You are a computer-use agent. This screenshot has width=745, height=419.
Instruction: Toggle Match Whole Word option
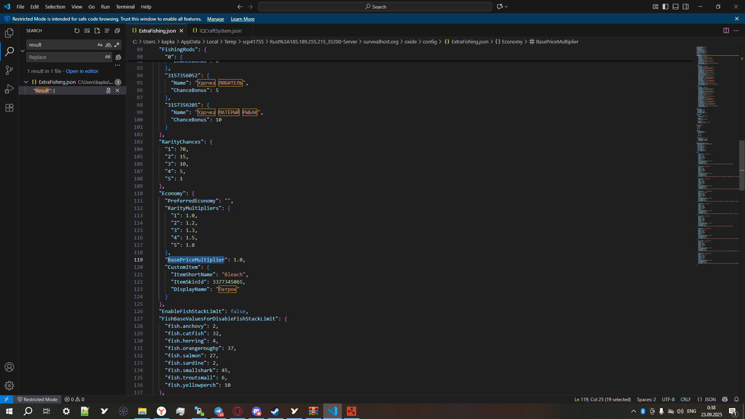coord(108,45)
